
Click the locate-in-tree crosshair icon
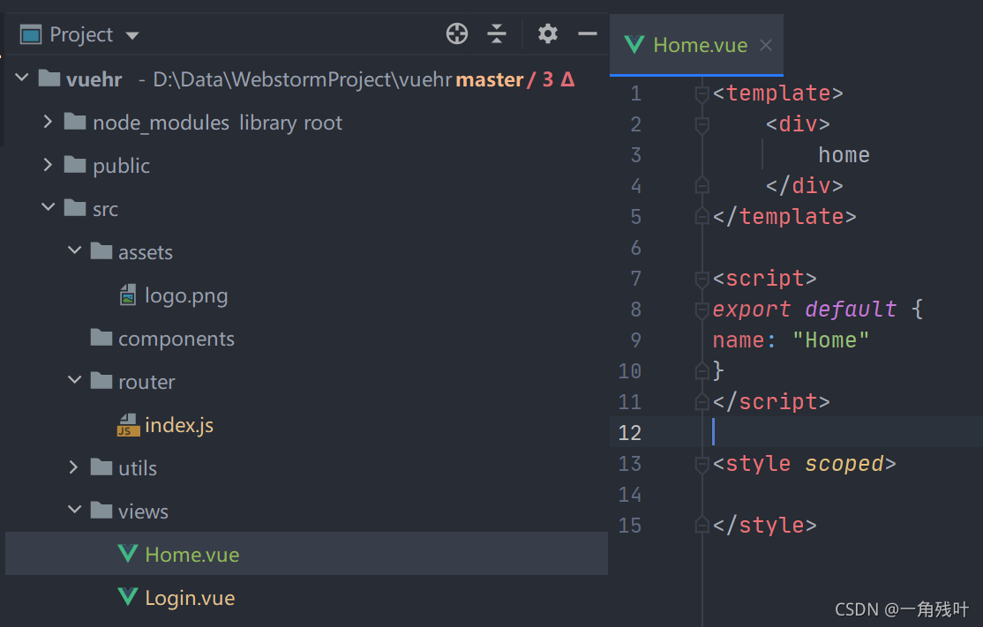(457, 34)
